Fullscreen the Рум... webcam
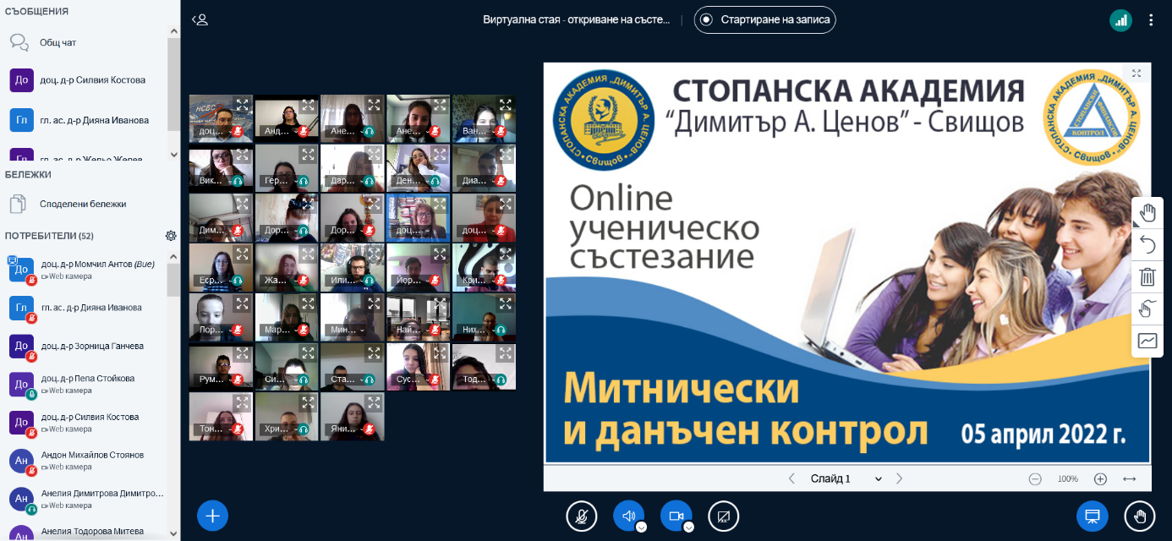 (242, 353)
